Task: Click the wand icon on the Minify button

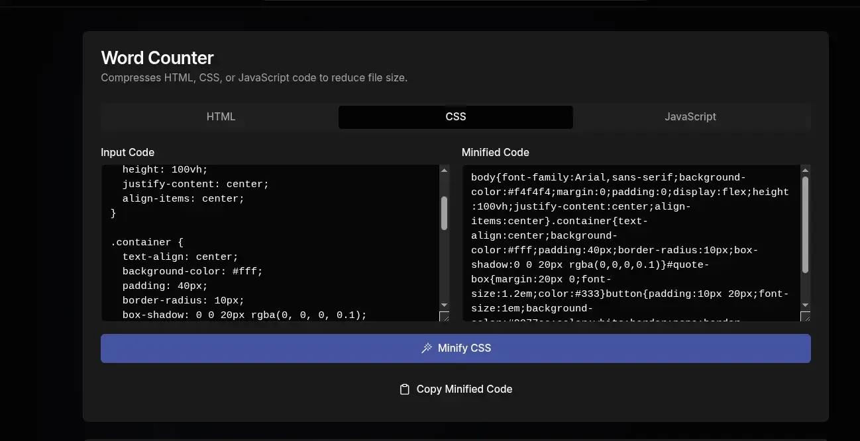Action: coord(426,348)
